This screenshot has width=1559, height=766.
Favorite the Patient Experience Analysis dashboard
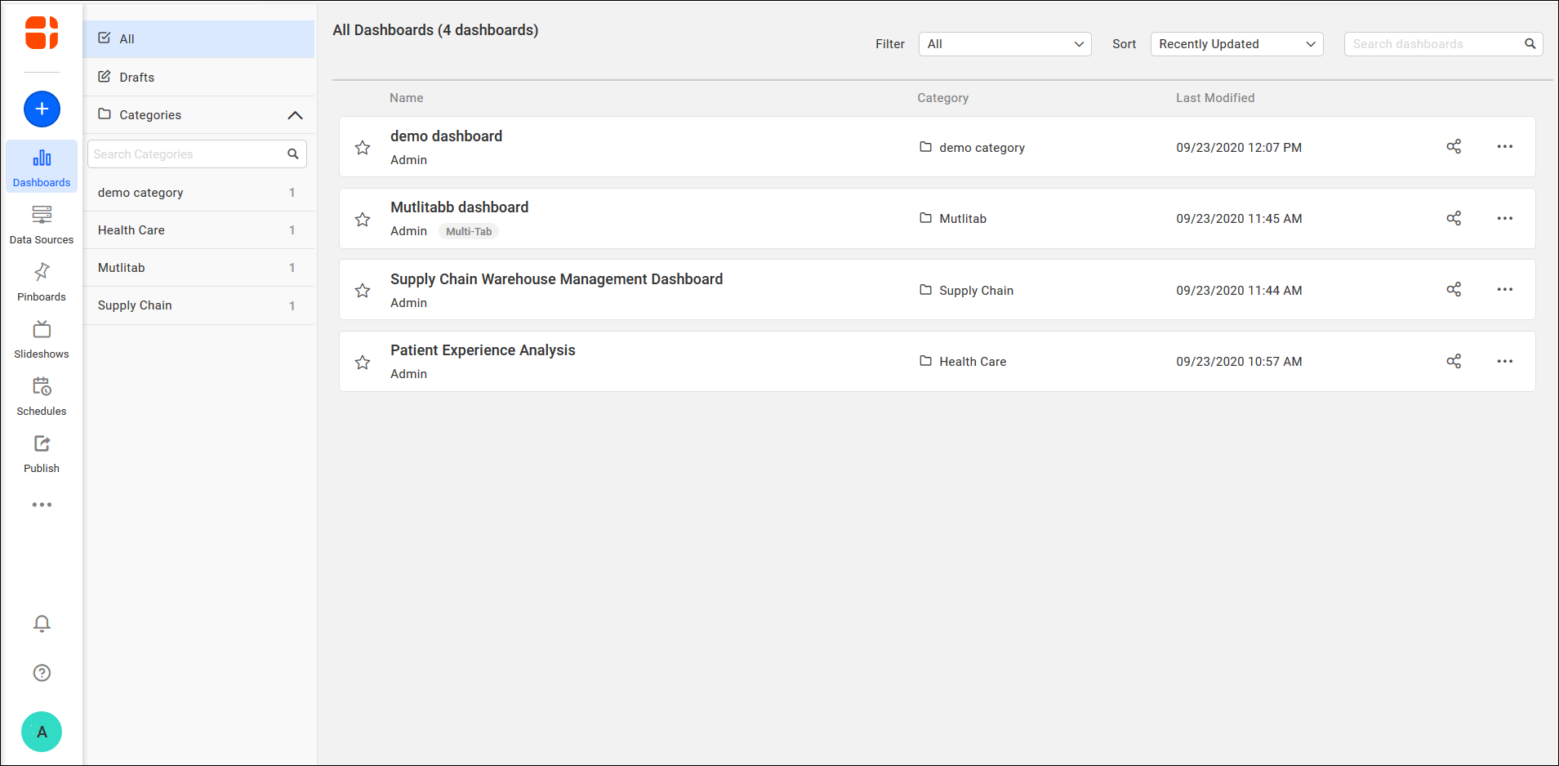click(363, 362)
